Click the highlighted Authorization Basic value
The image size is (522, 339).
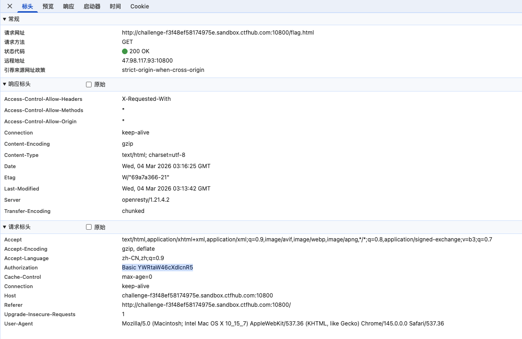coord(157,268)
